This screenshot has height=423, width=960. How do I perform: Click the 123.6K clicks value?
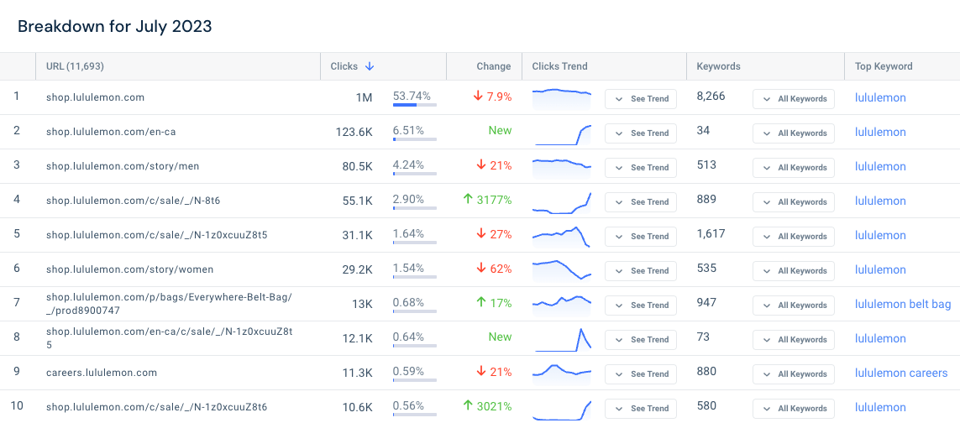pyautogui.click(x=354, y=132)
